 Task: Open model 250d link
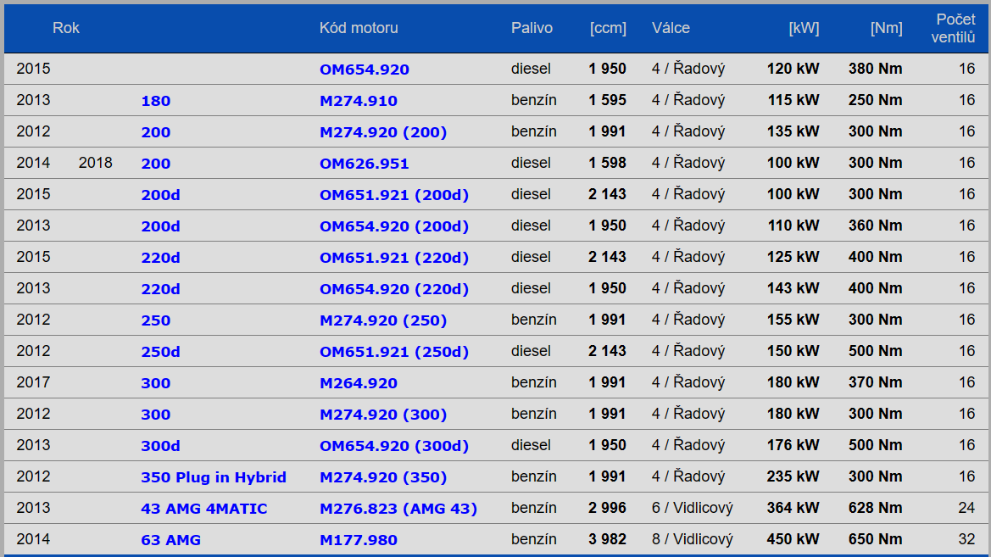pos(160,352)
